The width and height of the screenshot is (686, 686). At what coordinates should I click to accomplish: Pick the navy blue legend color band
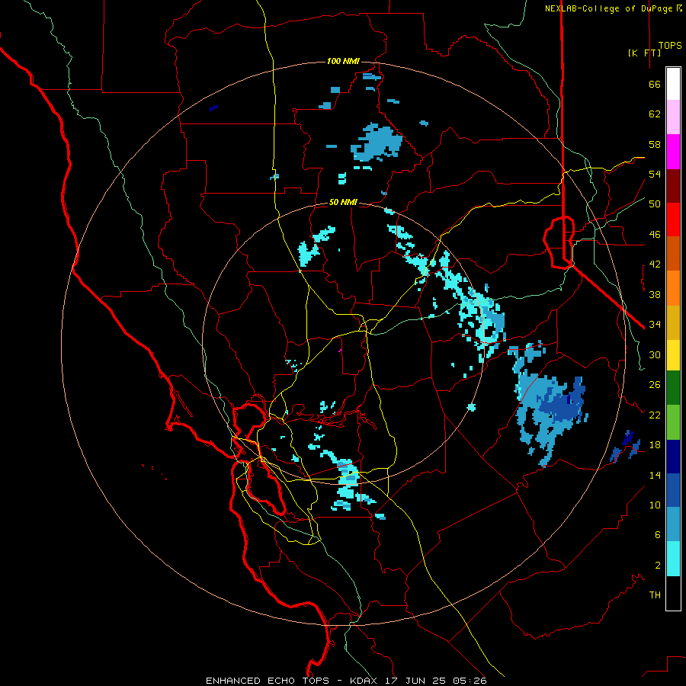(673, 457)
